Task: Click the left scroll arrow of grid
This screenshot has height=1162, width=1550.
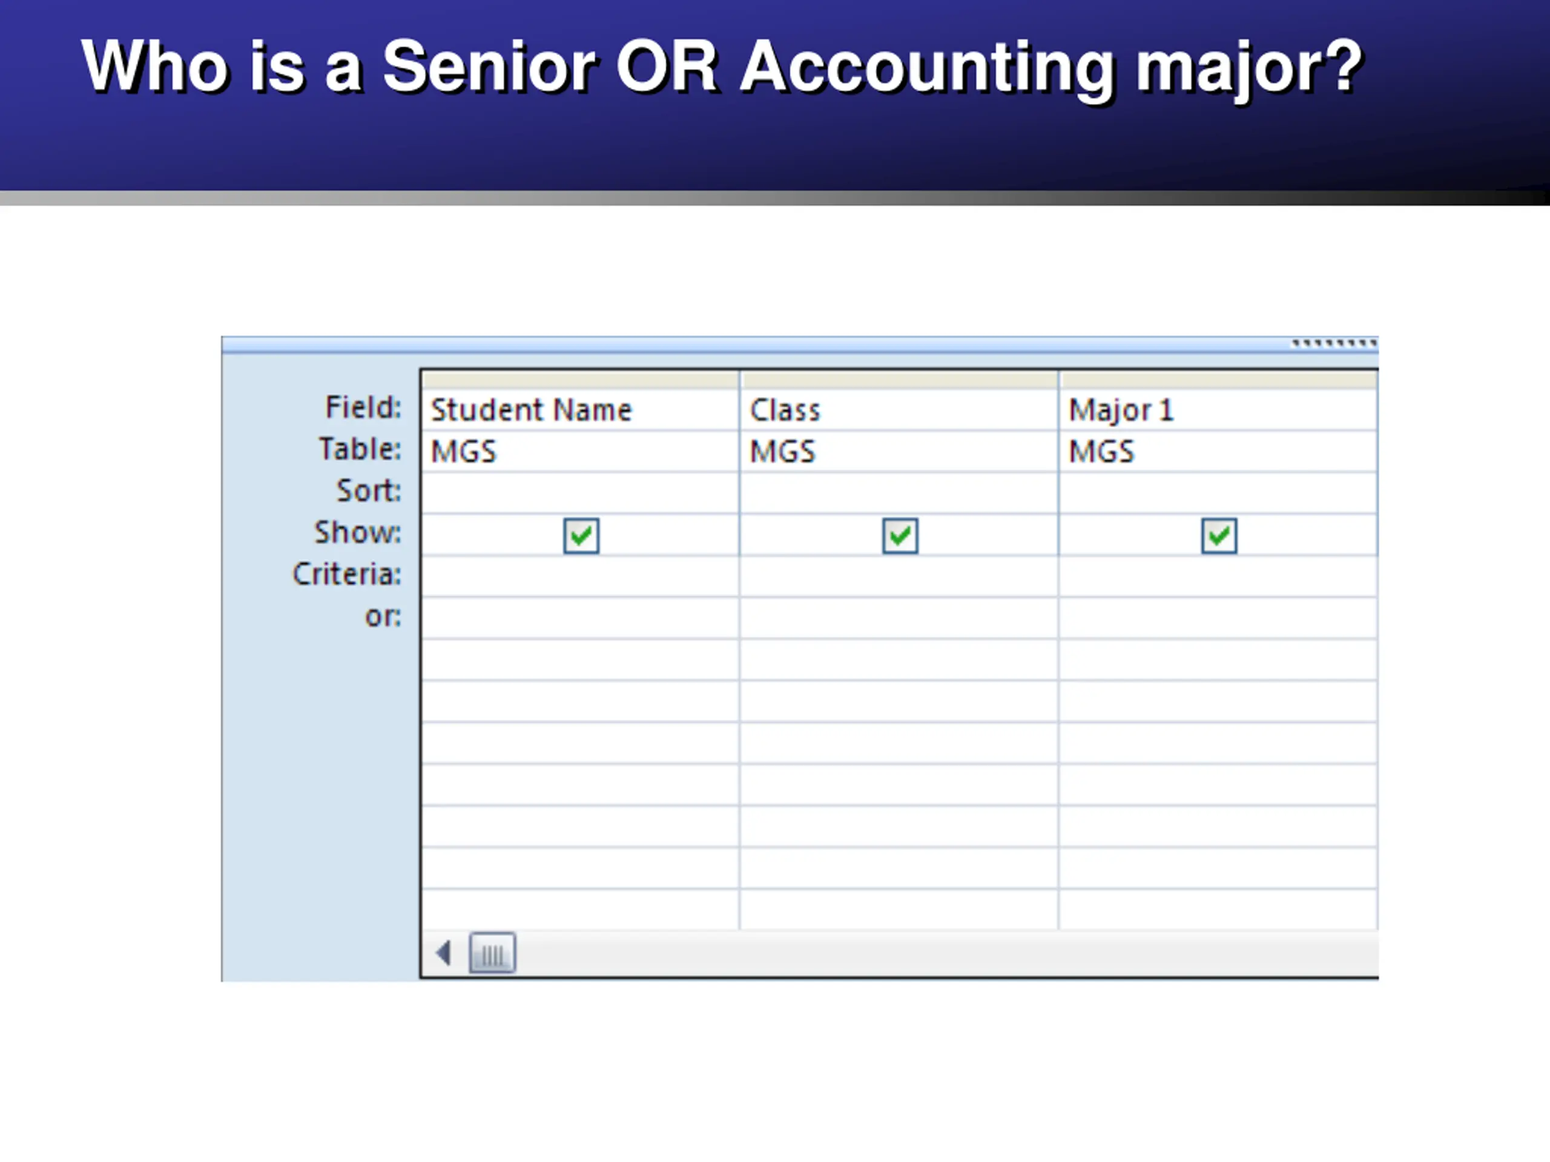Action: click(x=443, y=953)
